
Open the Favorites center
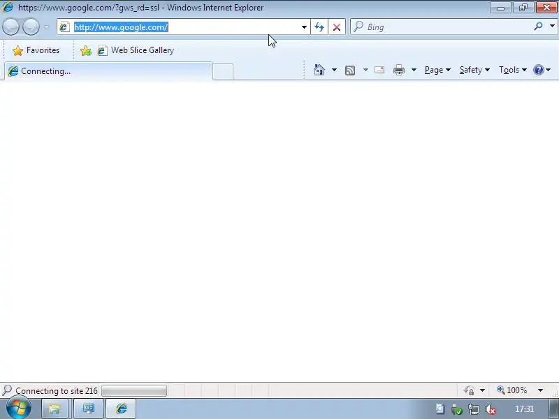pos(36,50)
